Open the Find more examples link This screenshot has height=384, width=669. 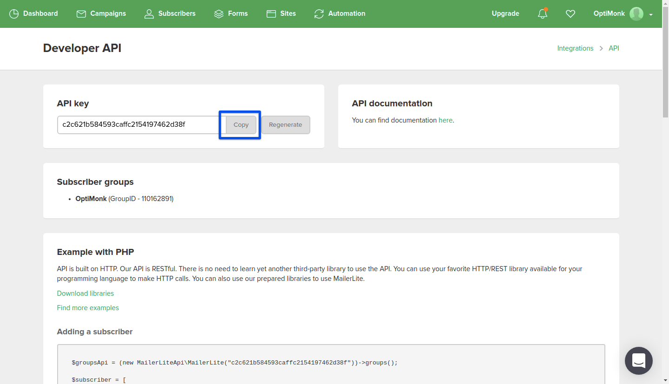(88, 308)
